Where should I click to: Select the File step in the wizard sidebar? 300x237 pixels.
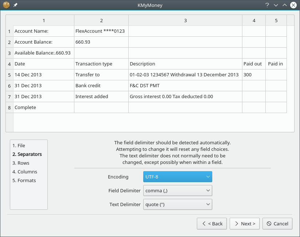[x=19, y=145]
